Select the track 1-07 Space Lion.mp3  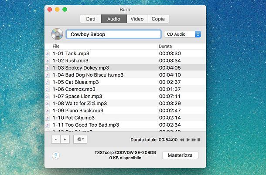click(x=125, y=96)
